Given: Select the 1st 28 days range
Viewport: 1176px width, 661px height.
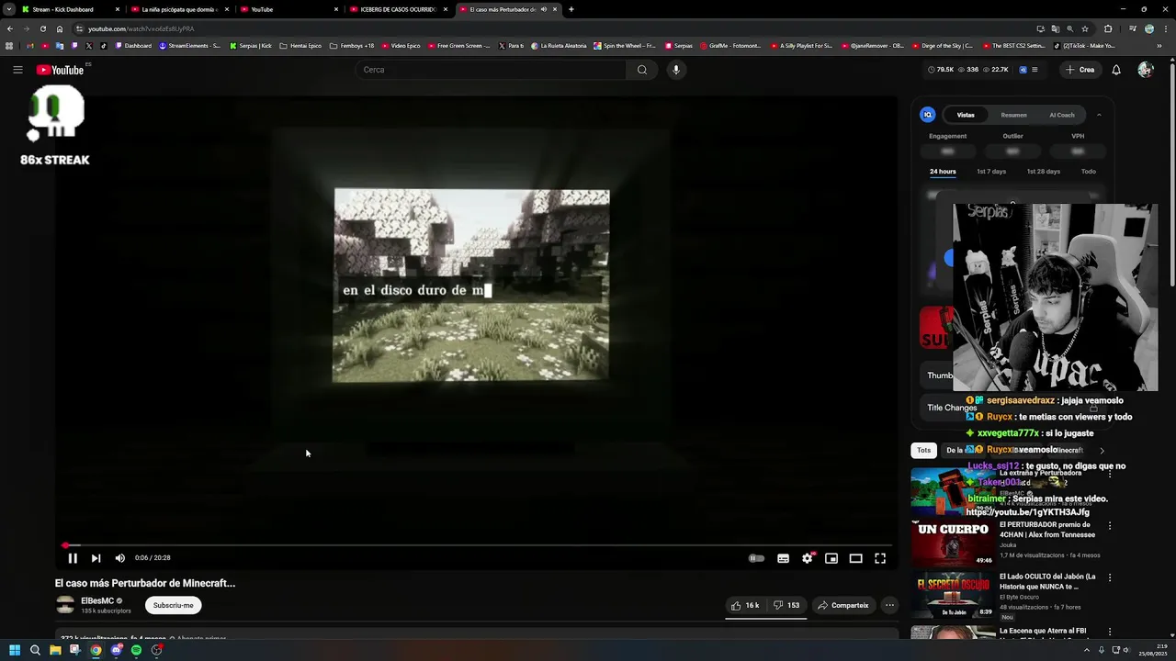Looking at the screenshot, I should [x=1043, y=172].
